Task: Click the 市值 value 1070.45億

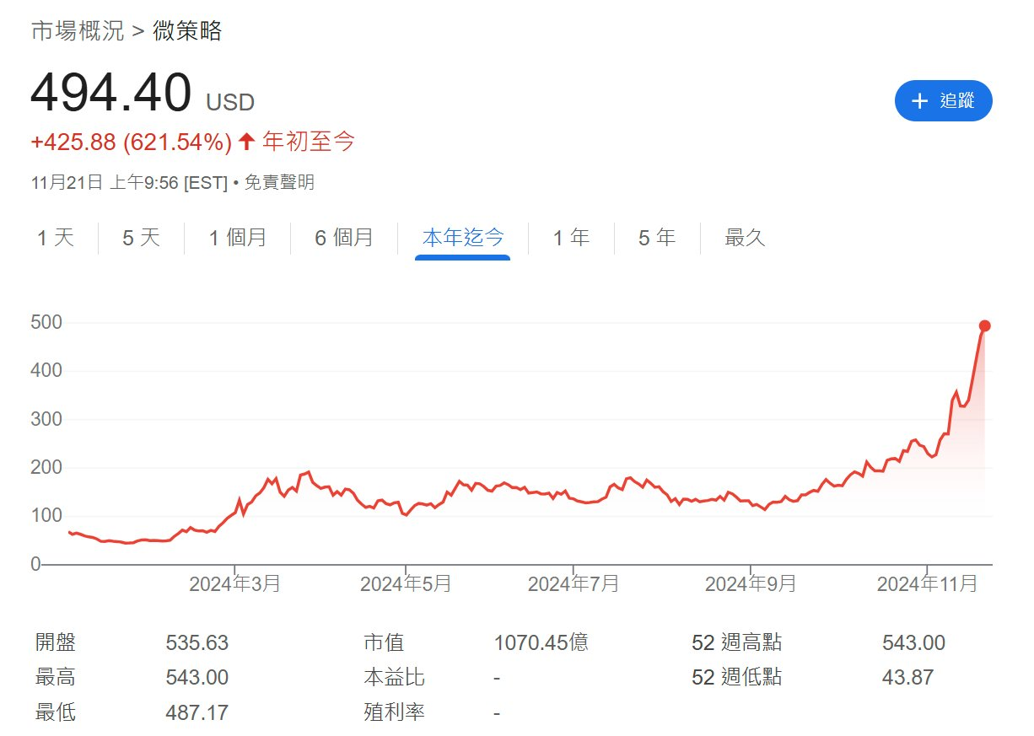Action: [x=541, y=643]
